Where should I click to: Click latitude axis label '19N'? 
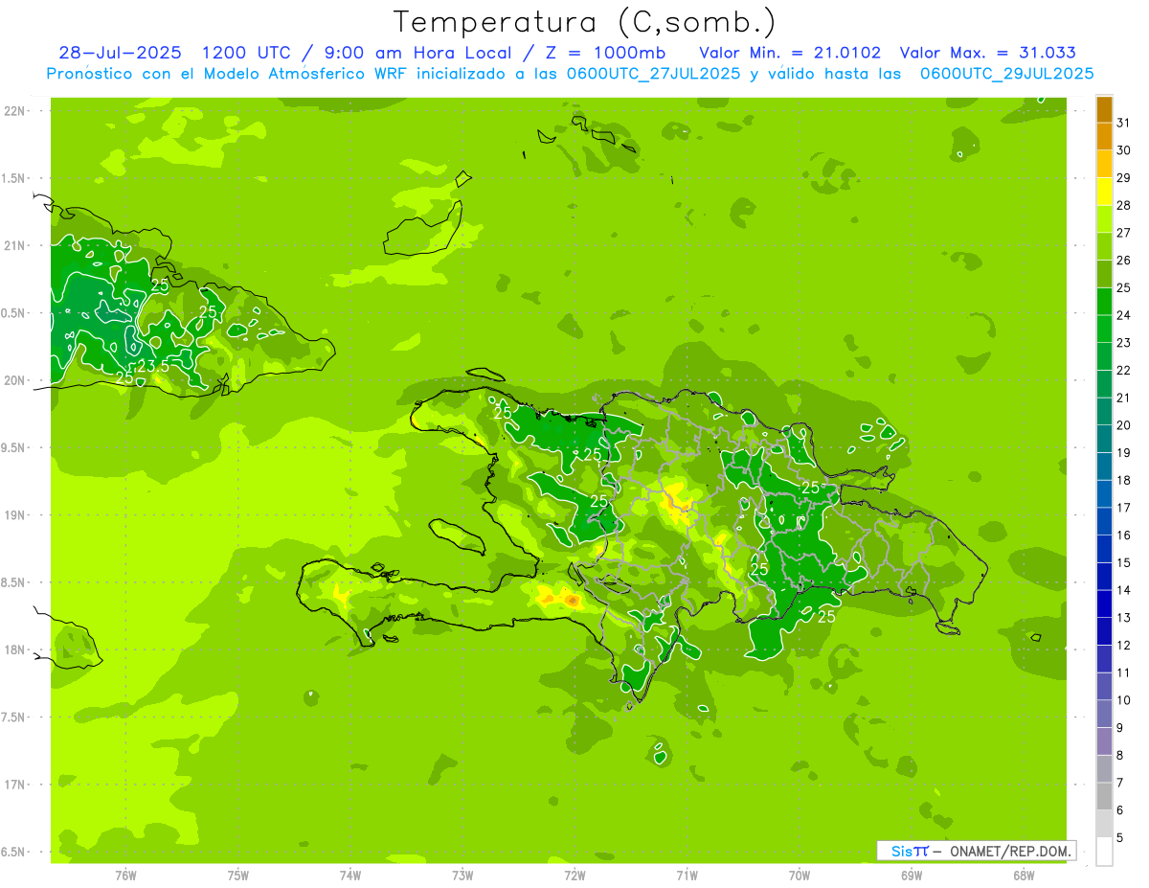(x=15, y=515)
